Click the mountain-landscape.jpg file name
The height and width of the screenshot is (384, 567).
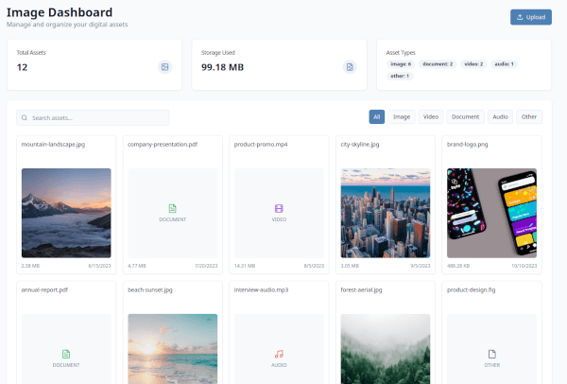pos(53,145)
